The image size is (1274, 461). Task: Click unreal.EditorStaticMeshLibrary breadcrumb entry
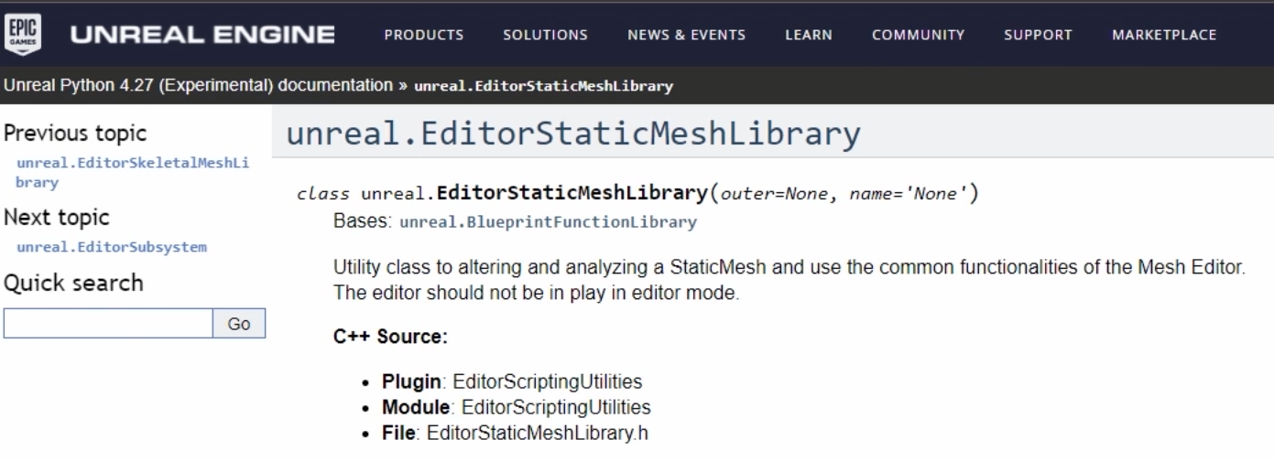(544, 87)
